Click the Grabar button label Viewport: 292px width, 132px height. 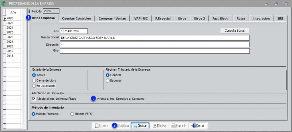click(143, 126)
